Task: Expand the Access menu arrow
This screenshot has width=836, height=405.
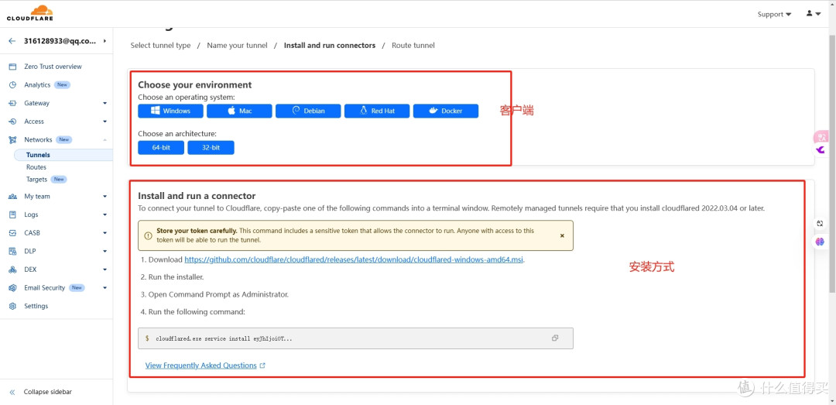Action: [x=104, y=122]
